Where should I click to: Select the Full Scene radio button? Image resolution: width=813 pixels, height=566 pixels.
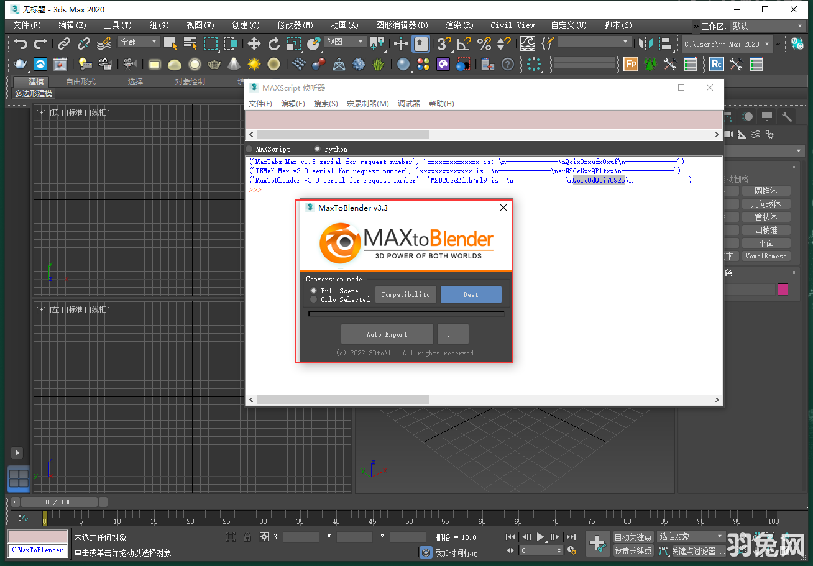[313, 290]
